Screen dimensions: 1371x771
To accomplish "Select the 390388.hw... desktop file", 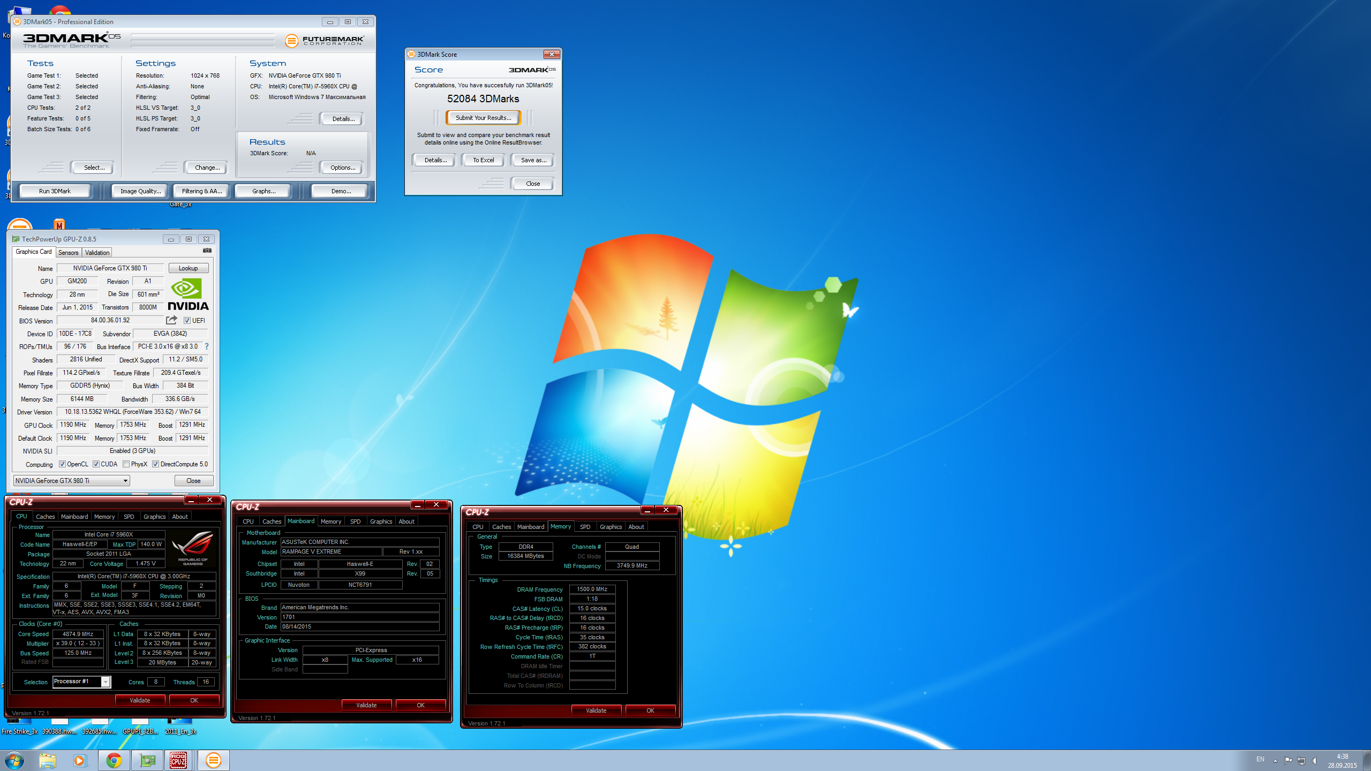I will (x=59, y=727).
